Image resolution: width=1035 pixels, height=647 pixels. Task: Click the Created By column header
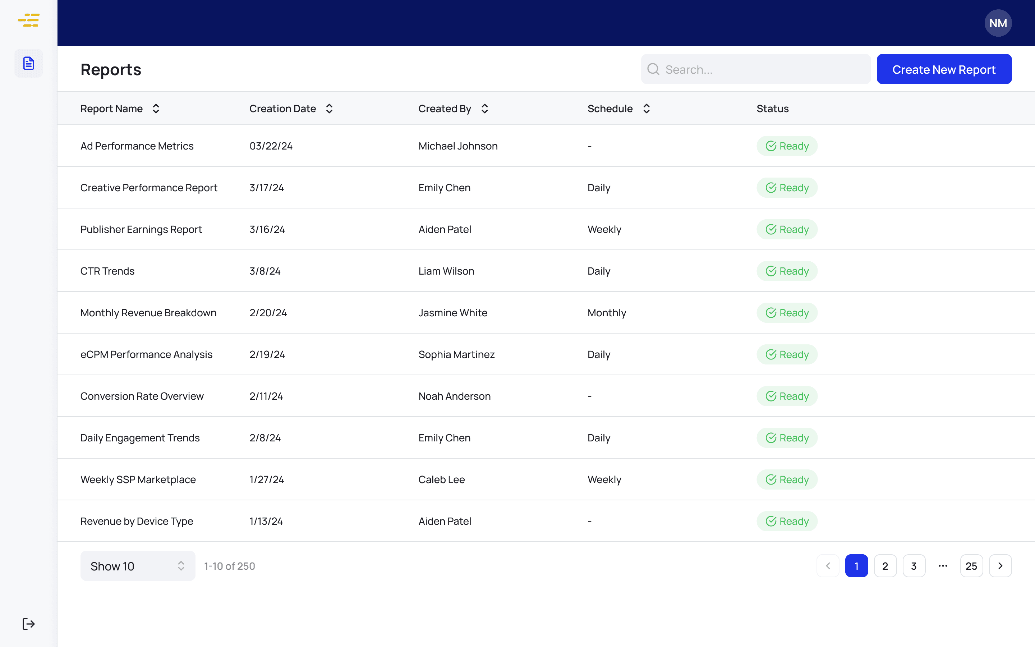(x=445, y=109)
